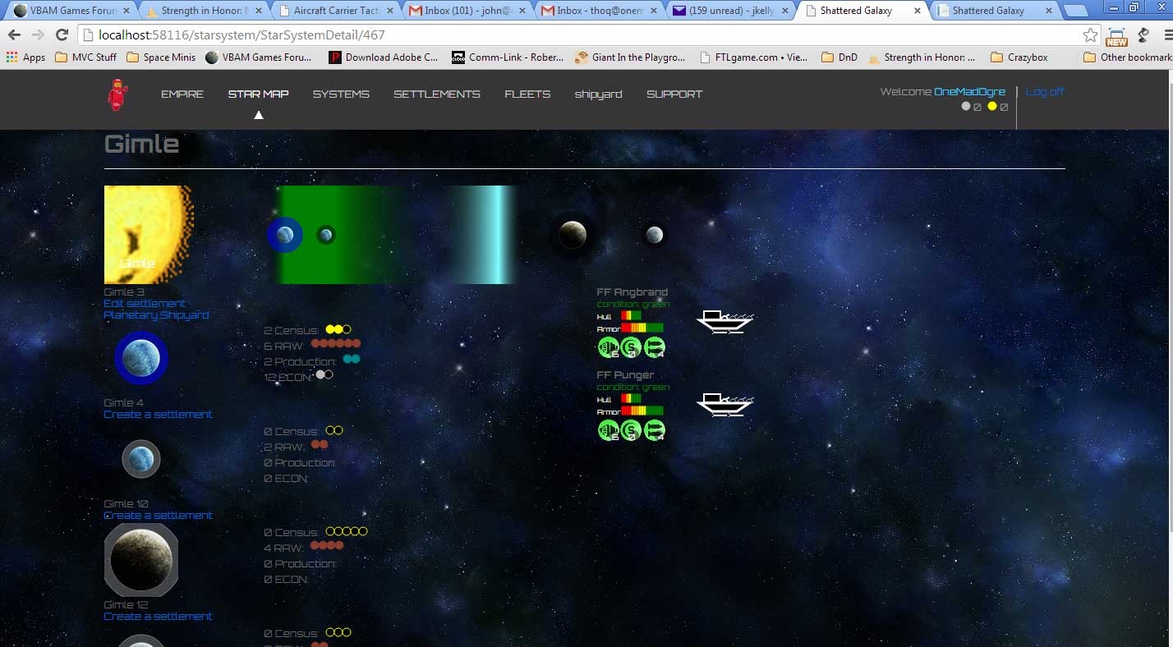Click yellow resource dot under welcome text
Viewport: 1173px width, 647px height.
coord(992,106)
